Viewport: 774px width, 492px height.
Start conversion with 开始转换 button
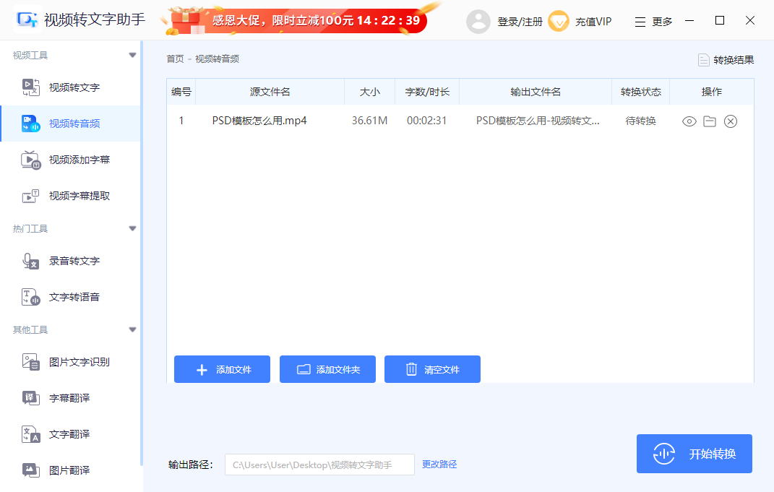tap(695, 454)
